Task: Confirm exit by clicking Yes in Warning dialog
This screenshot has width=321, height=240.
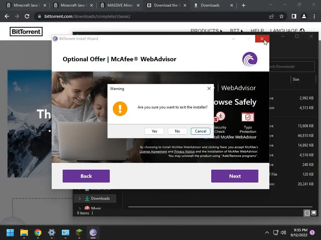Action: [x=154, y=131]
